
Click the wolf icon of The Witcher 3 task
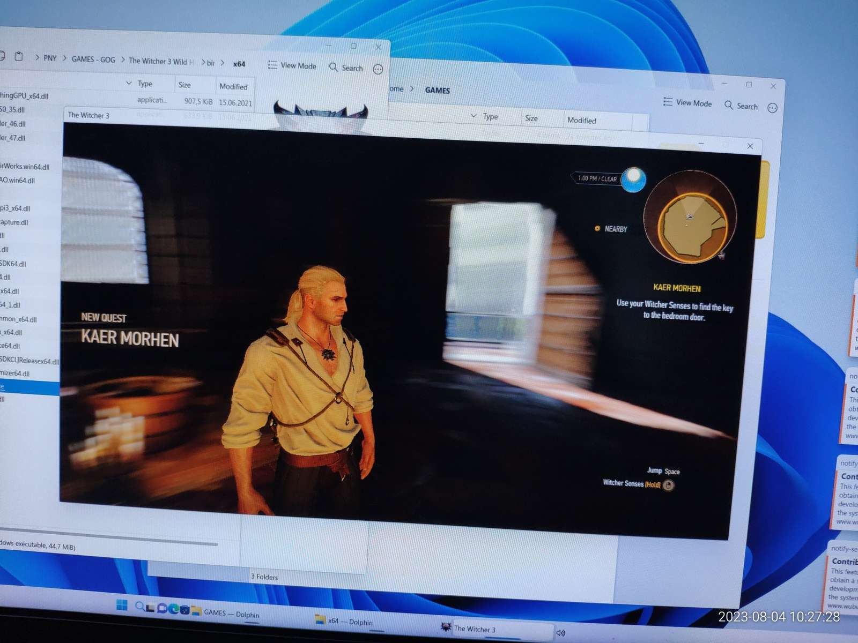(x=446, y=626)
